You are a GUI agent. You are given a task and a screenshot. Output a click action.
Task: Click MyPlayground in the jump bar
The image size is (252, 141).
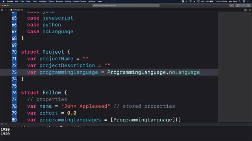pos(17,10)
